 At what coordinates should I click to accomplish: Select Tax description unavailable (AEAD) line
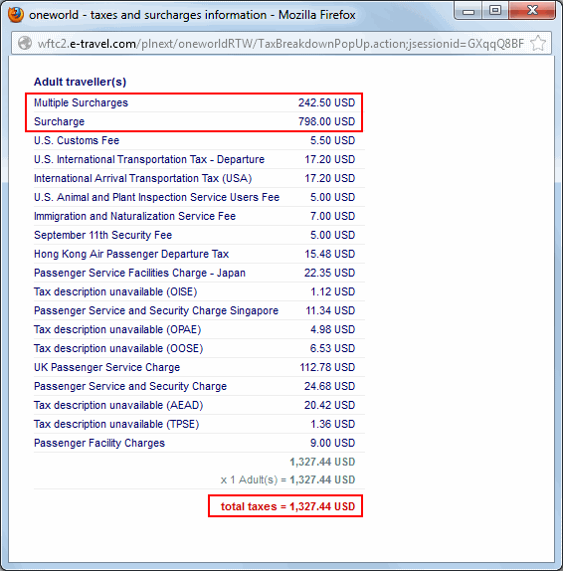pyautogui.click(x=195, y=405)
